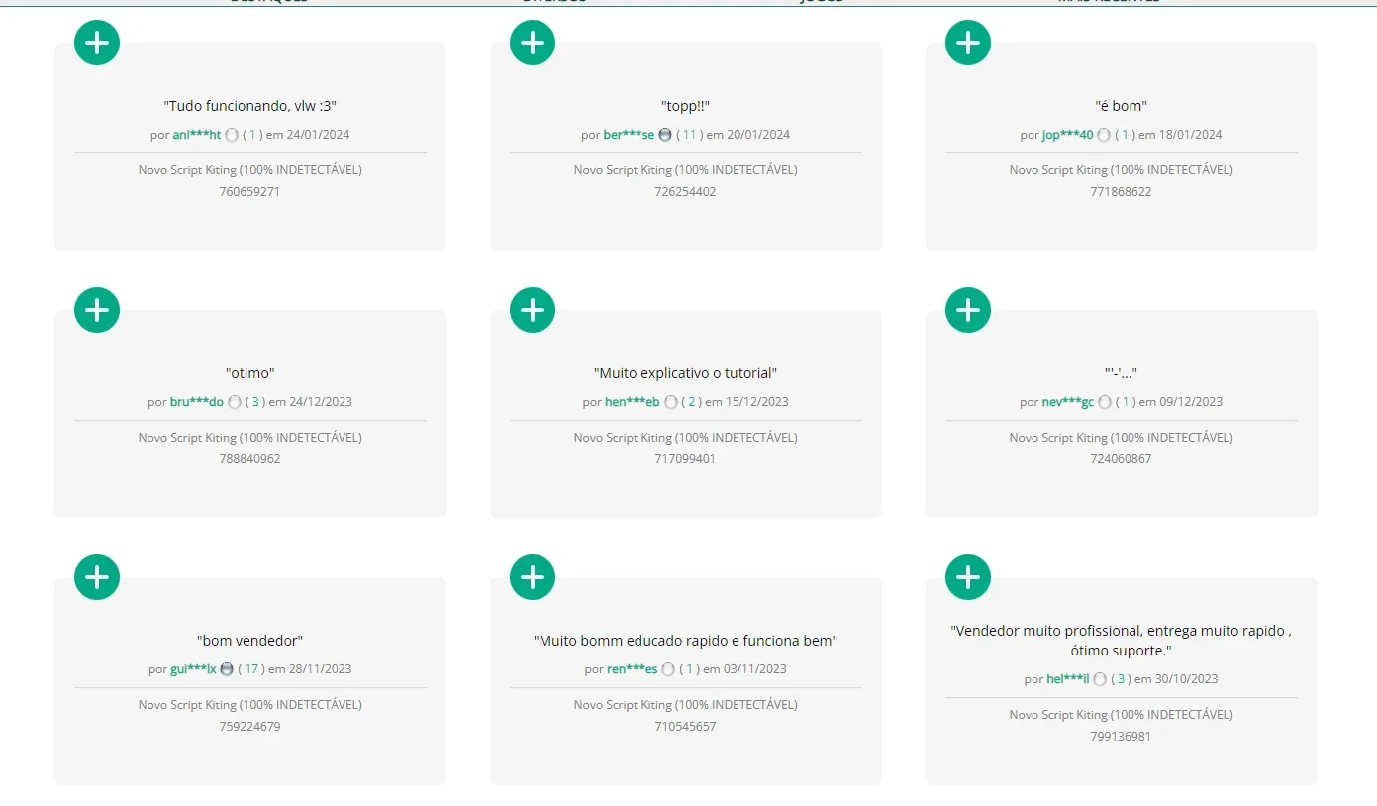This screenshot has height=806, width=1377.
Task: Click the order number 788840962
Action: (249, 459)
